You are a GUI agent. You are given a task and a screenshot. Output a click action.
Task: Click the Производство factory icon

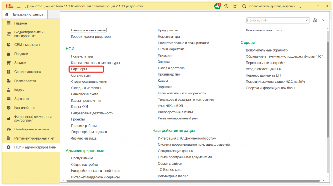pos(9,81)
